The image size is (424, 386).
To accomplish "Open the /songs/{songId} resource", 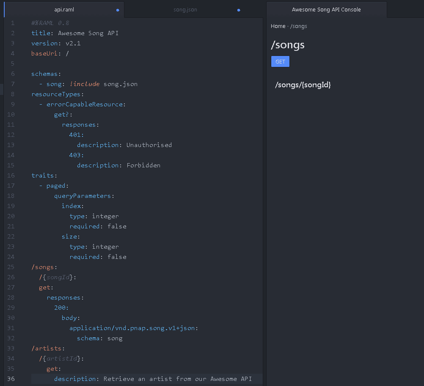I will click(x=303, y=85).
